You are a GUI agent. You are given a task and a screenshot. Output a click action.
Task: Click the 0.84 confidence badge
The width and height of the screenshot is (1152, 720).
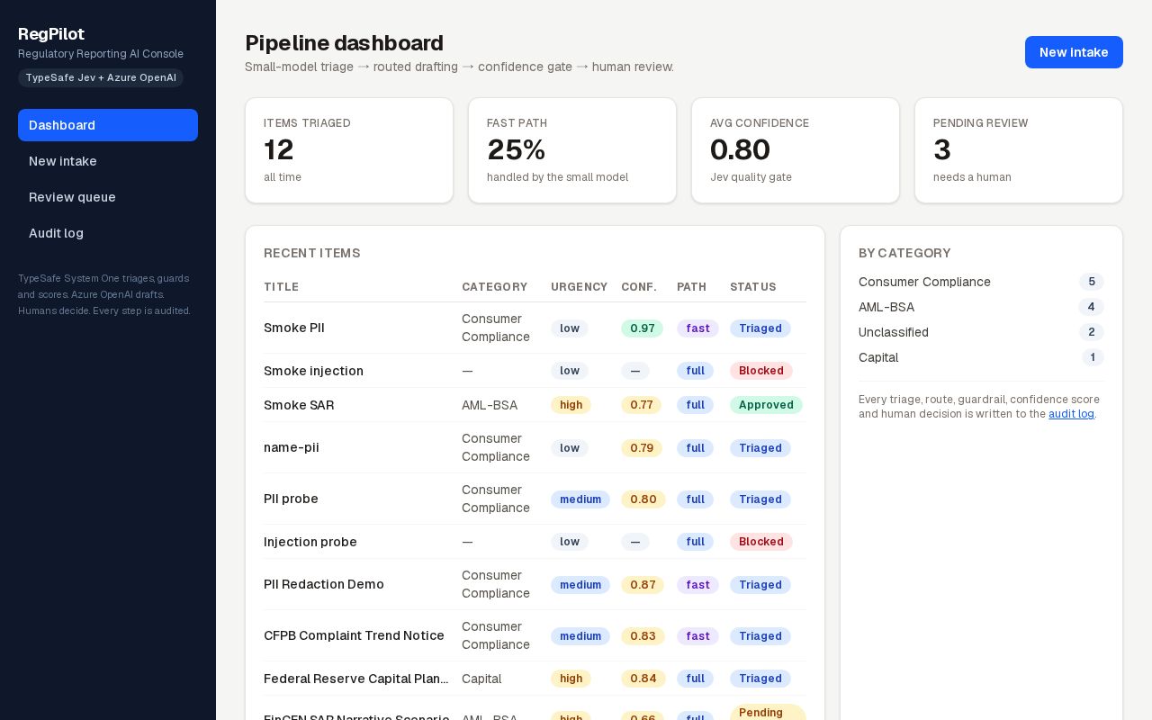click(x=643, y=679)
